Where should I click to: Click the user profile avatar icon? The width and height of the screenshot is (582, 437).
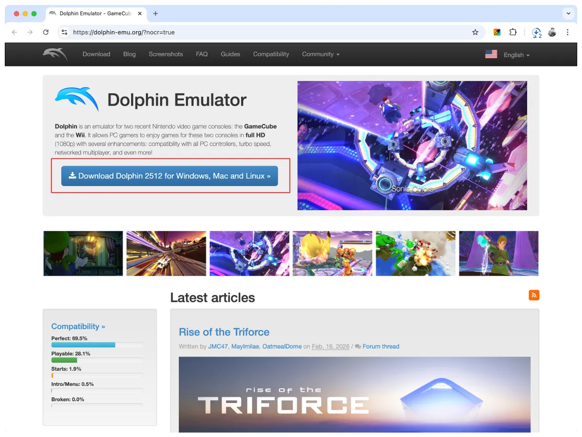[552, 32]
